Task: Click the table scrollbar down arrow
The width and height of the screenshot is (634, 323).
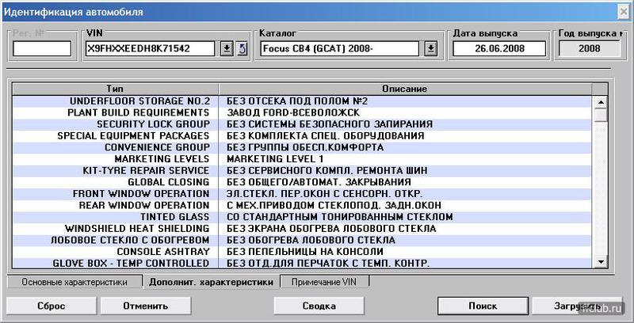Action: click(601, 261)
